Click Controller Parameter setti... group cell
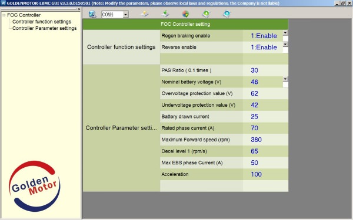This screenshot has height=220, width=353. tap(121, 128)
